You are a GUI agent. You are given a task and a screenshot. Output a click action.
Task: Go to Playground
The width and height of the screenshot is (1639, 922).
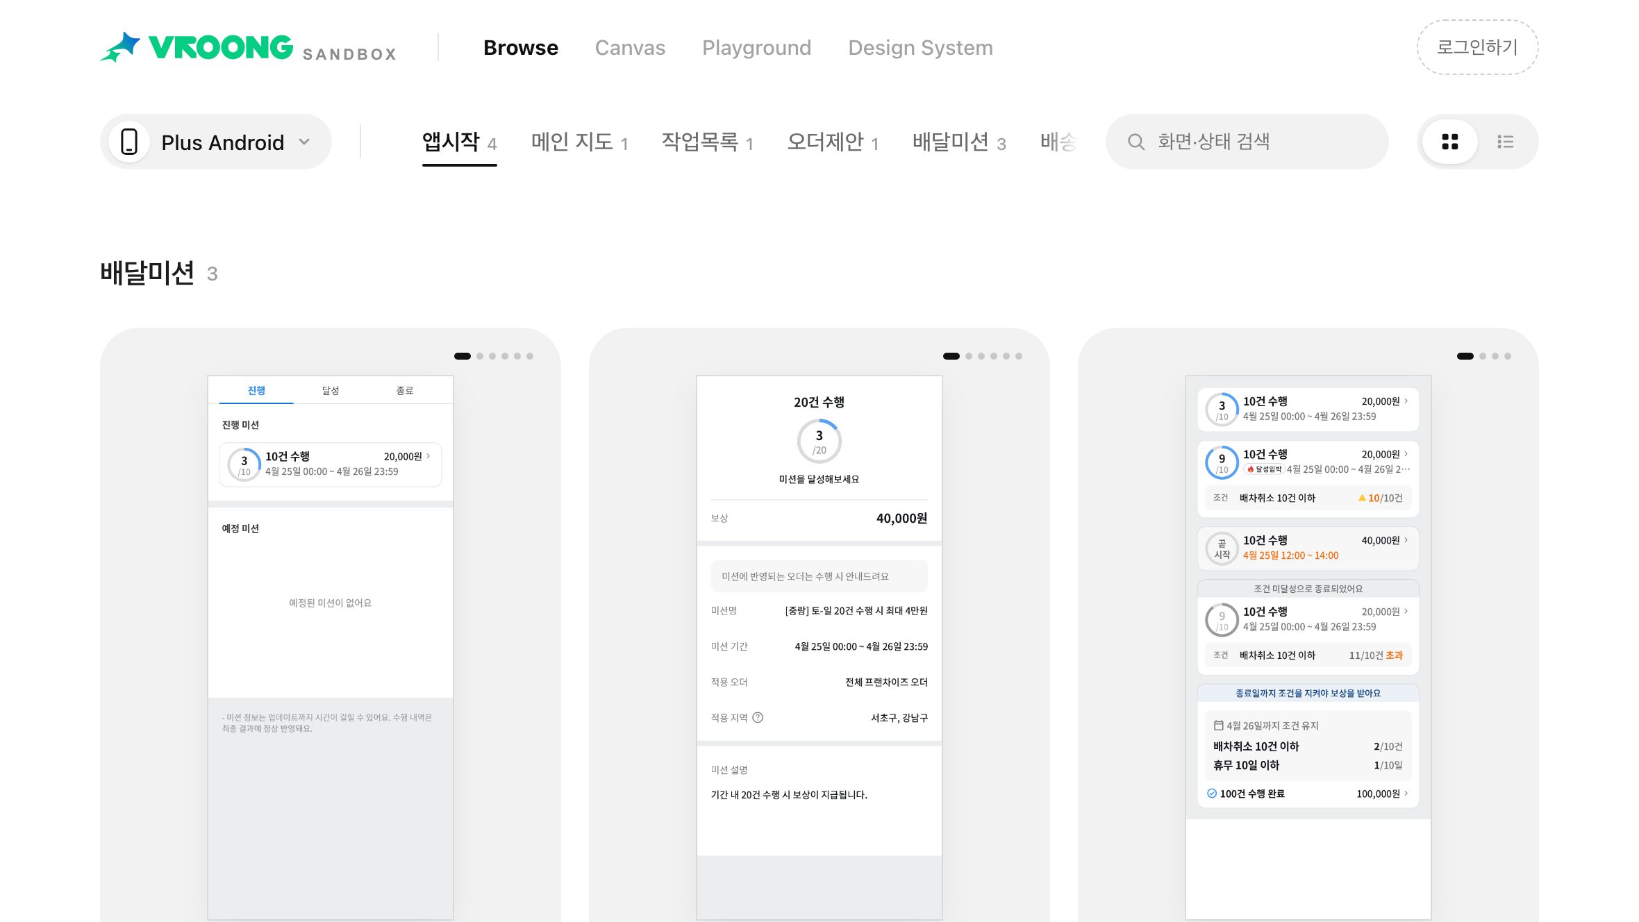tap(756, 47)
